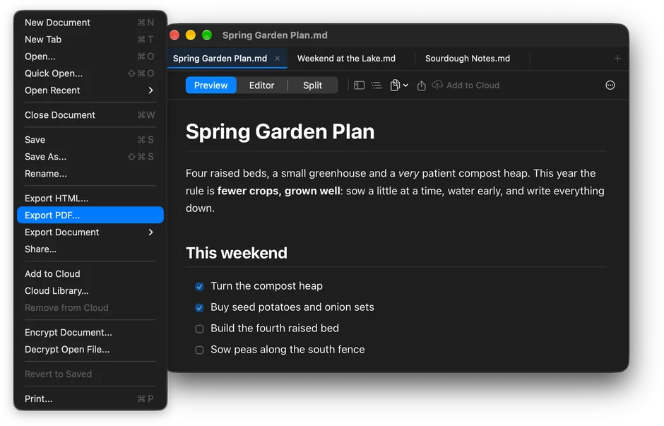Check Sow peas along the south fence
This screenshot has width=664, height=426.
point(199,350)
